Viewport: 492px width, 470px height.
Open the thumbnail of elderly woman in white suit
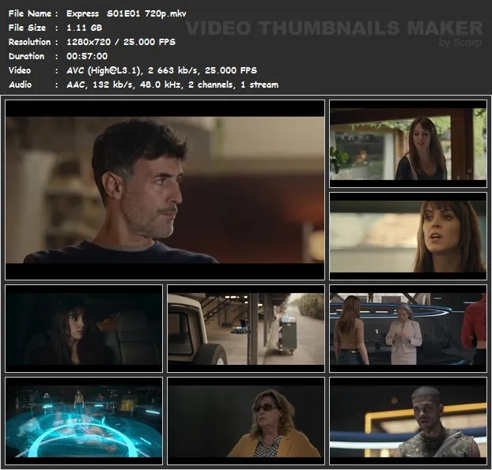[x=408, y=329]
